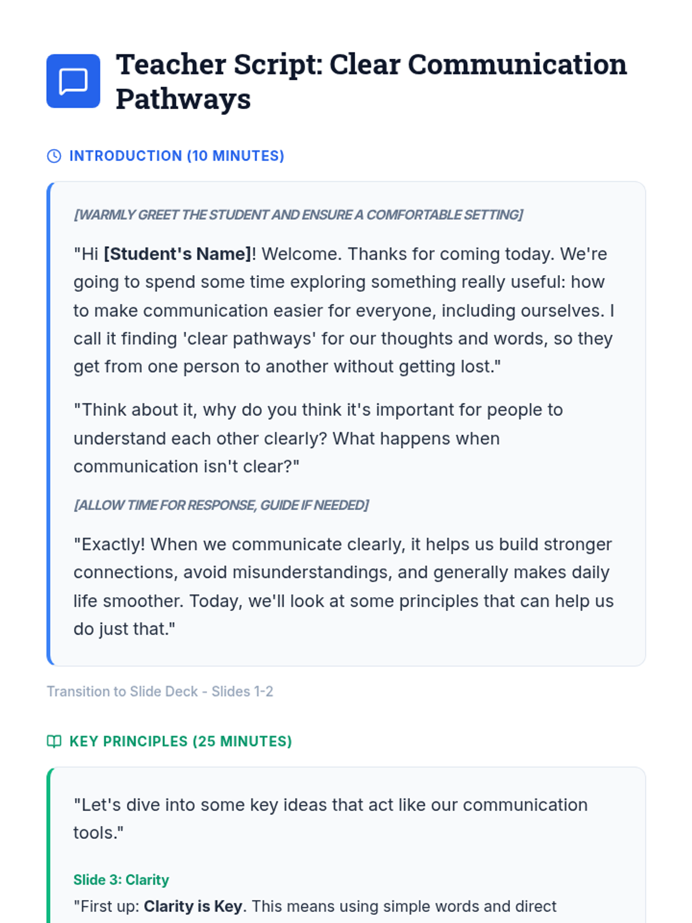Select the "Key Principles (25 Minutes)" section heading
692x923 pixels.
click(180, 741)
